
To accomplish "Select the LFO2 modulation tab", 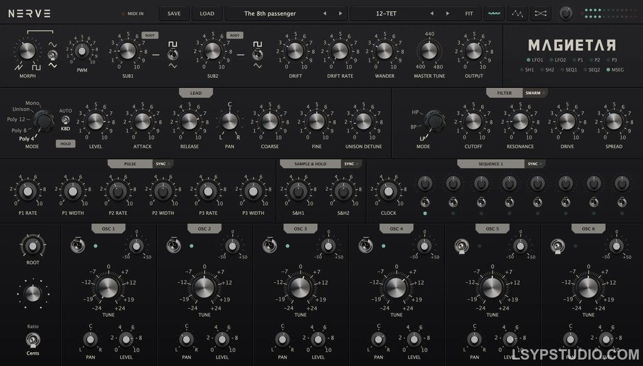I will [x=558, y=60].
